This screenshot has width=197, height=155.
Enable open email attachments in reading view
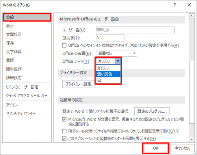click(x=64, y=131)
